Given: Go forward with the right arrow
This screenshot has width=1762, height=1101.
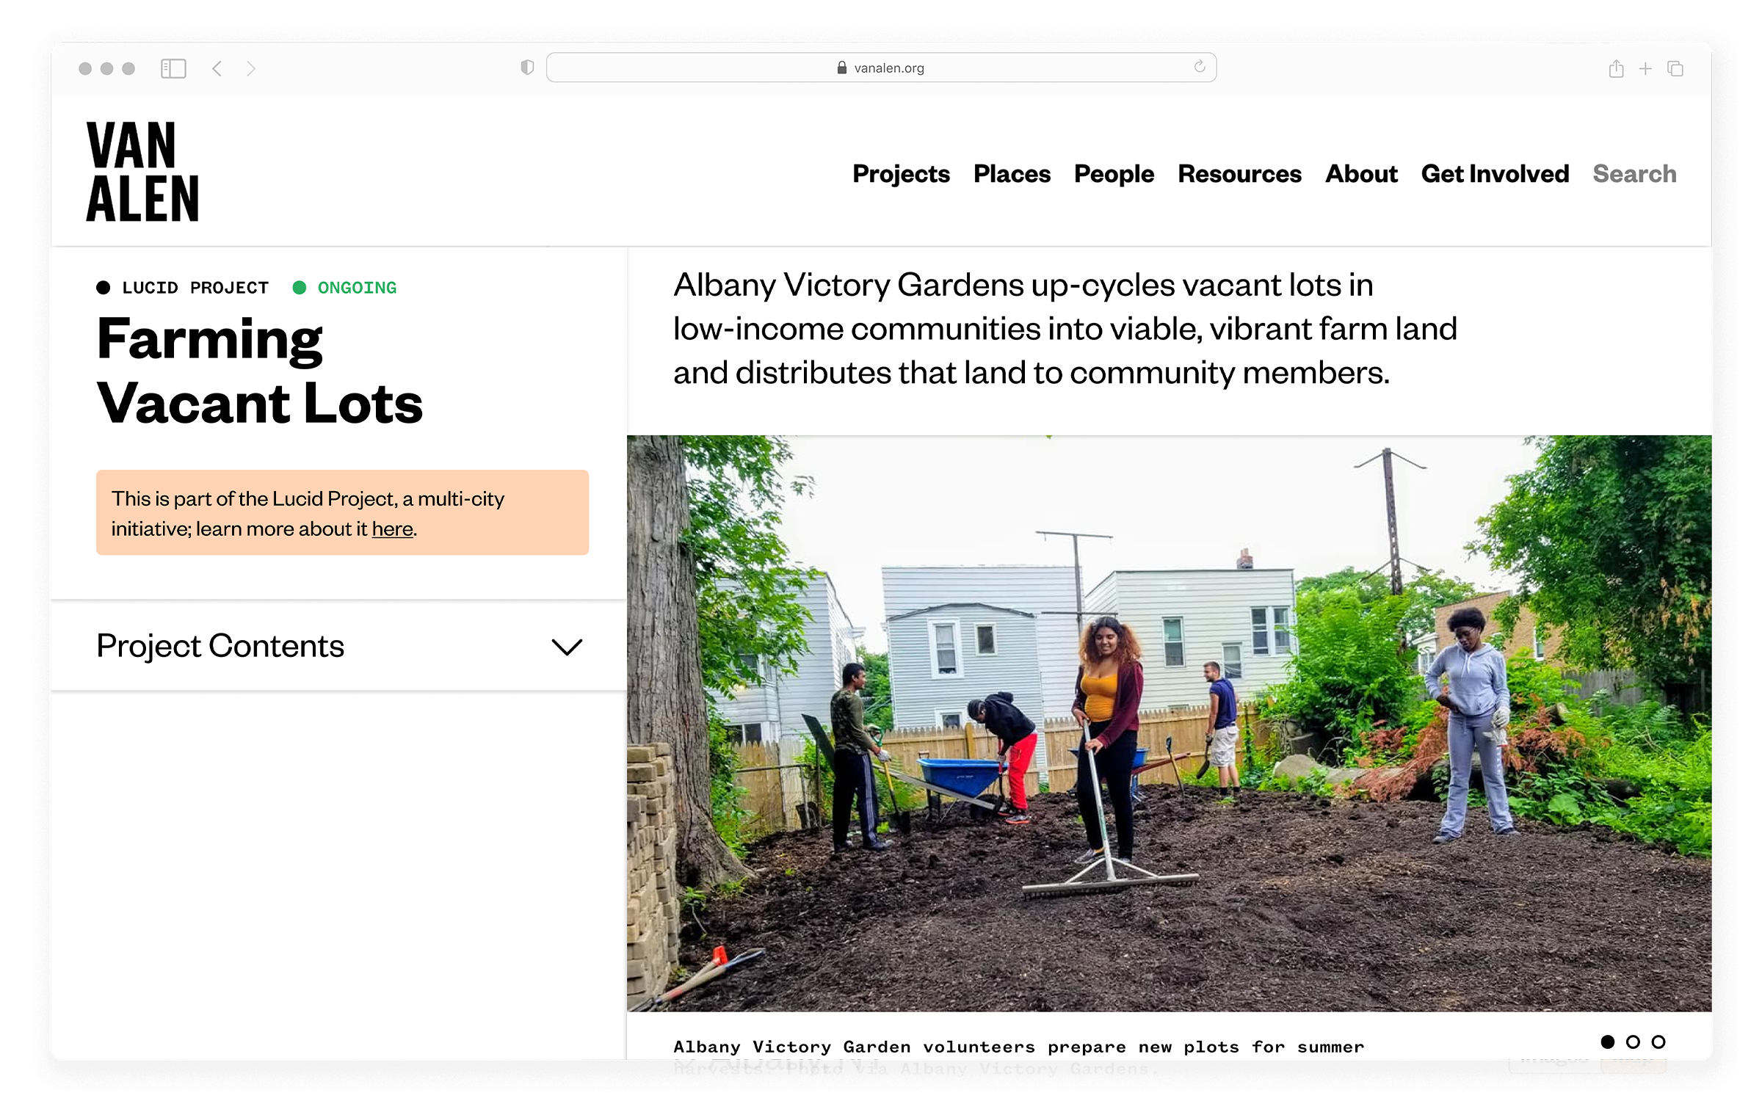Looking at the screenshot, I should [x=251, y=68].
